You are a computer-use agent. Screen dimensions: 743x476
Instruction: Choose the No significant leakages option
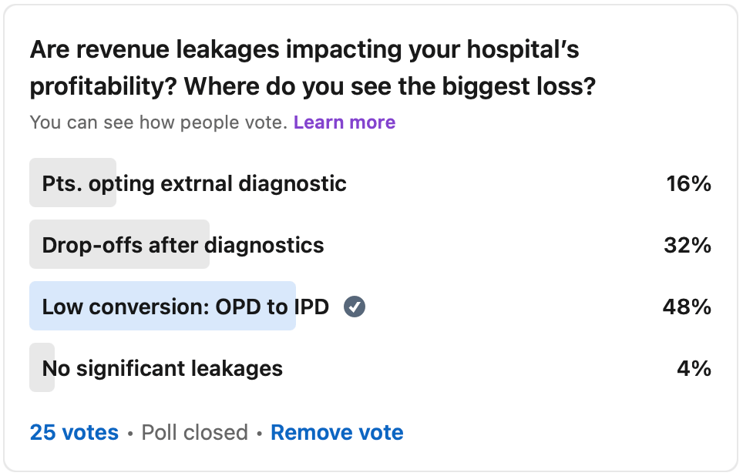[163, 368]
